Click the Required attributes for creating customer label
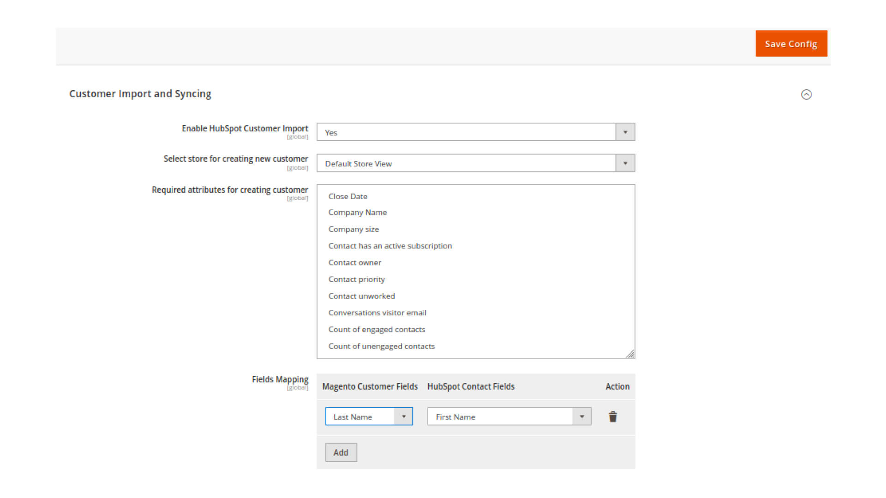886x498 pixels. point(230,190)
